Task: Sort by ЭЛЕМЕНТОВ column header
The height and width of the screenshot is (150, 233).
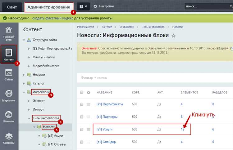Action: click(x=190, y=92)
